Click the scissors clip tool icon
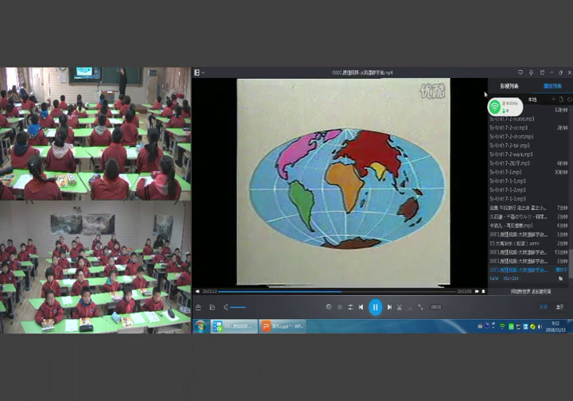Image resolution: width=573 pixels, height=401 pixels. (400, 307)
